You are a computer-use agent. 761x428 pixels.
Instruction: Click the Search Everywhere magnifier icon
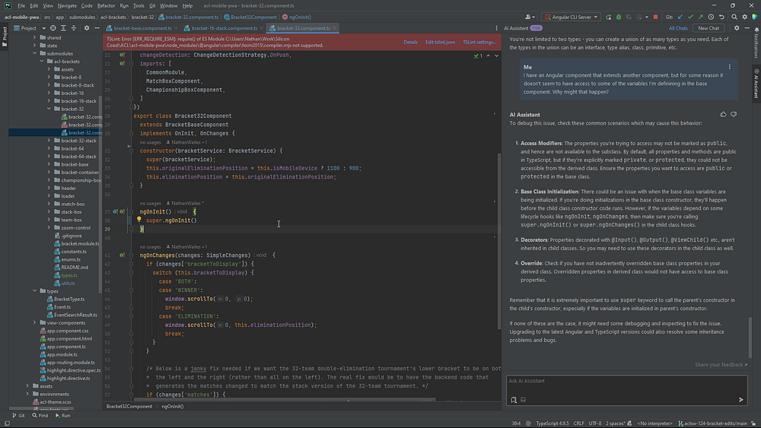coord(735,17)
